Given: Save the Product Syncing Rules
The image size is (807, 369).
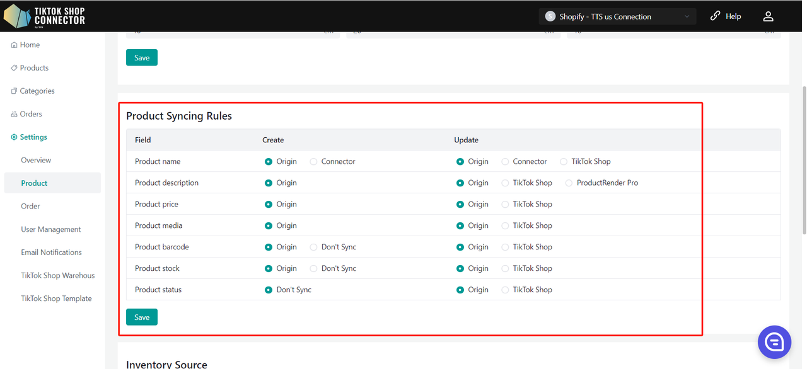Looking at the screenshot, I should [x=142, y=317].
